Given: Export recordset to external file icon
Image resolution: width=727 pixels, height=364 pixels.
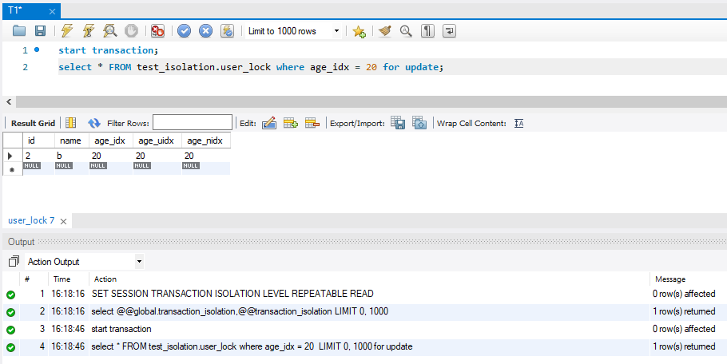Looking at the screenshot, I should coord(398,123).
